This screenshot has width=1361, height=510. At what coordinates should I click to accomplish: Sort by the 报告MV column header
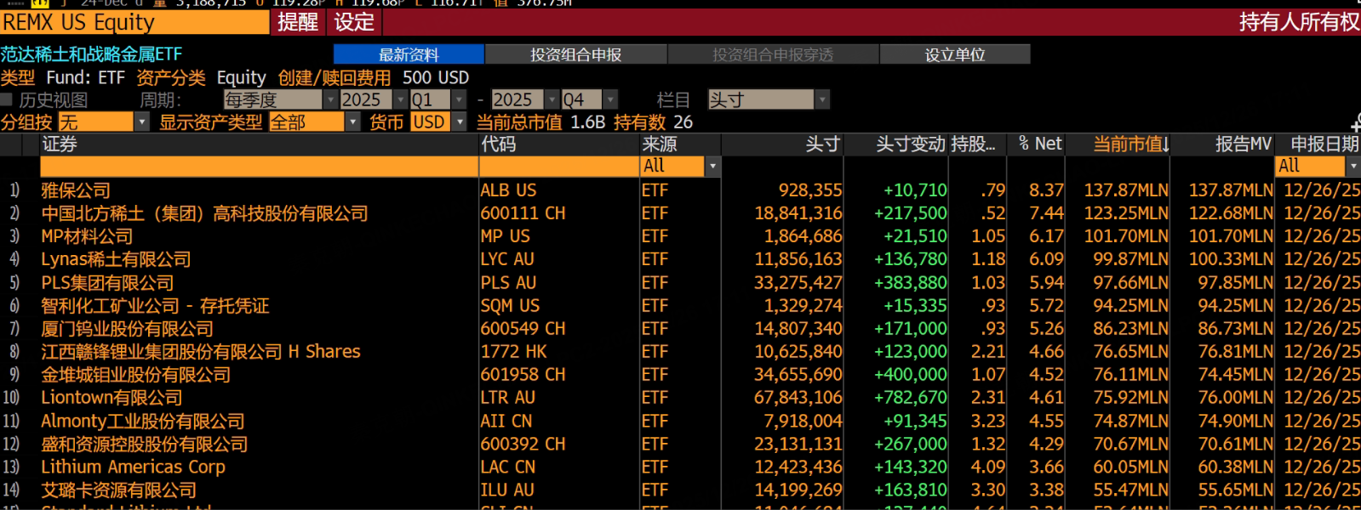(x=1244, y=144)
